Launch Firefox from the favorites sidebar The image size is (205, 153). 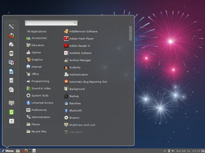pyautogui.click(x=11, y=36)
